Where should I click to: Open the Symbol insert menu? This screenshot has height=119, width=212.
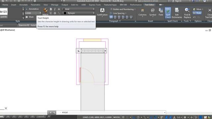click(x=153, y=13)
